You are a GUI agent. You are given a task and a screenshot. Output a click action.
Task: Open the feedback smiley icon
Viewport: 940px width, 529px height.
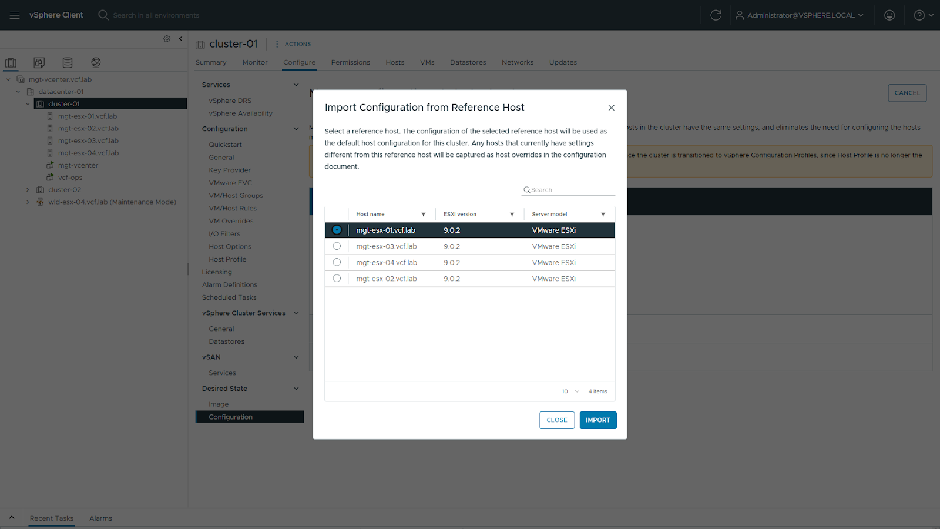[889, 15]
